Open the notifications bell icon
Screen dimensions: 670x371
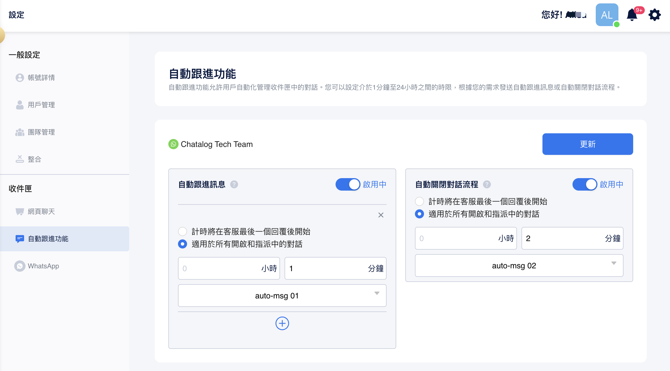(632, 15)
